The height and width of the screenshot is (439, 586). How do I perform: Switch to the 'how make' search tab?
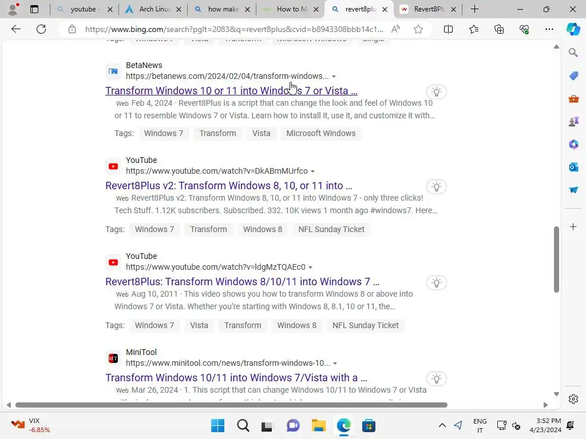[x=222, y=9]
